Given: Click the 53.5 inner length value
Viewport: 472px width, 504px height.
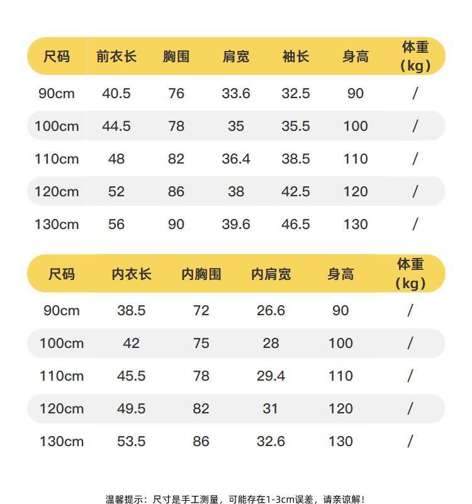Looking at the screenshot, I should click(132, 442).
